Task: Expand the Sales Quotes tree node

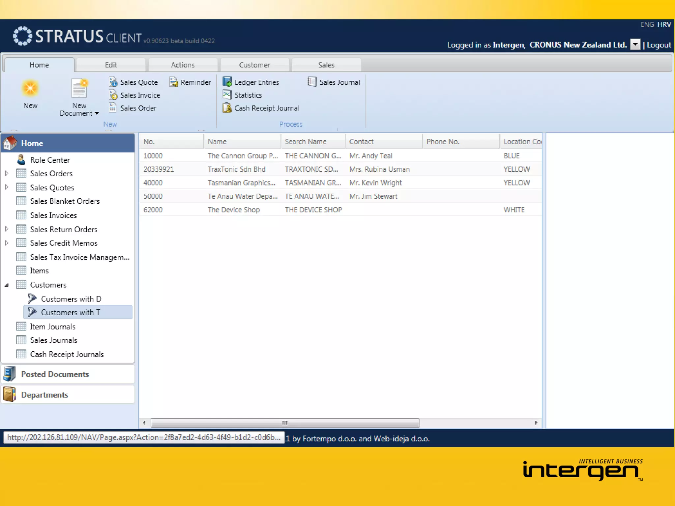Action: pyautogui.click(x=7, y=187)
